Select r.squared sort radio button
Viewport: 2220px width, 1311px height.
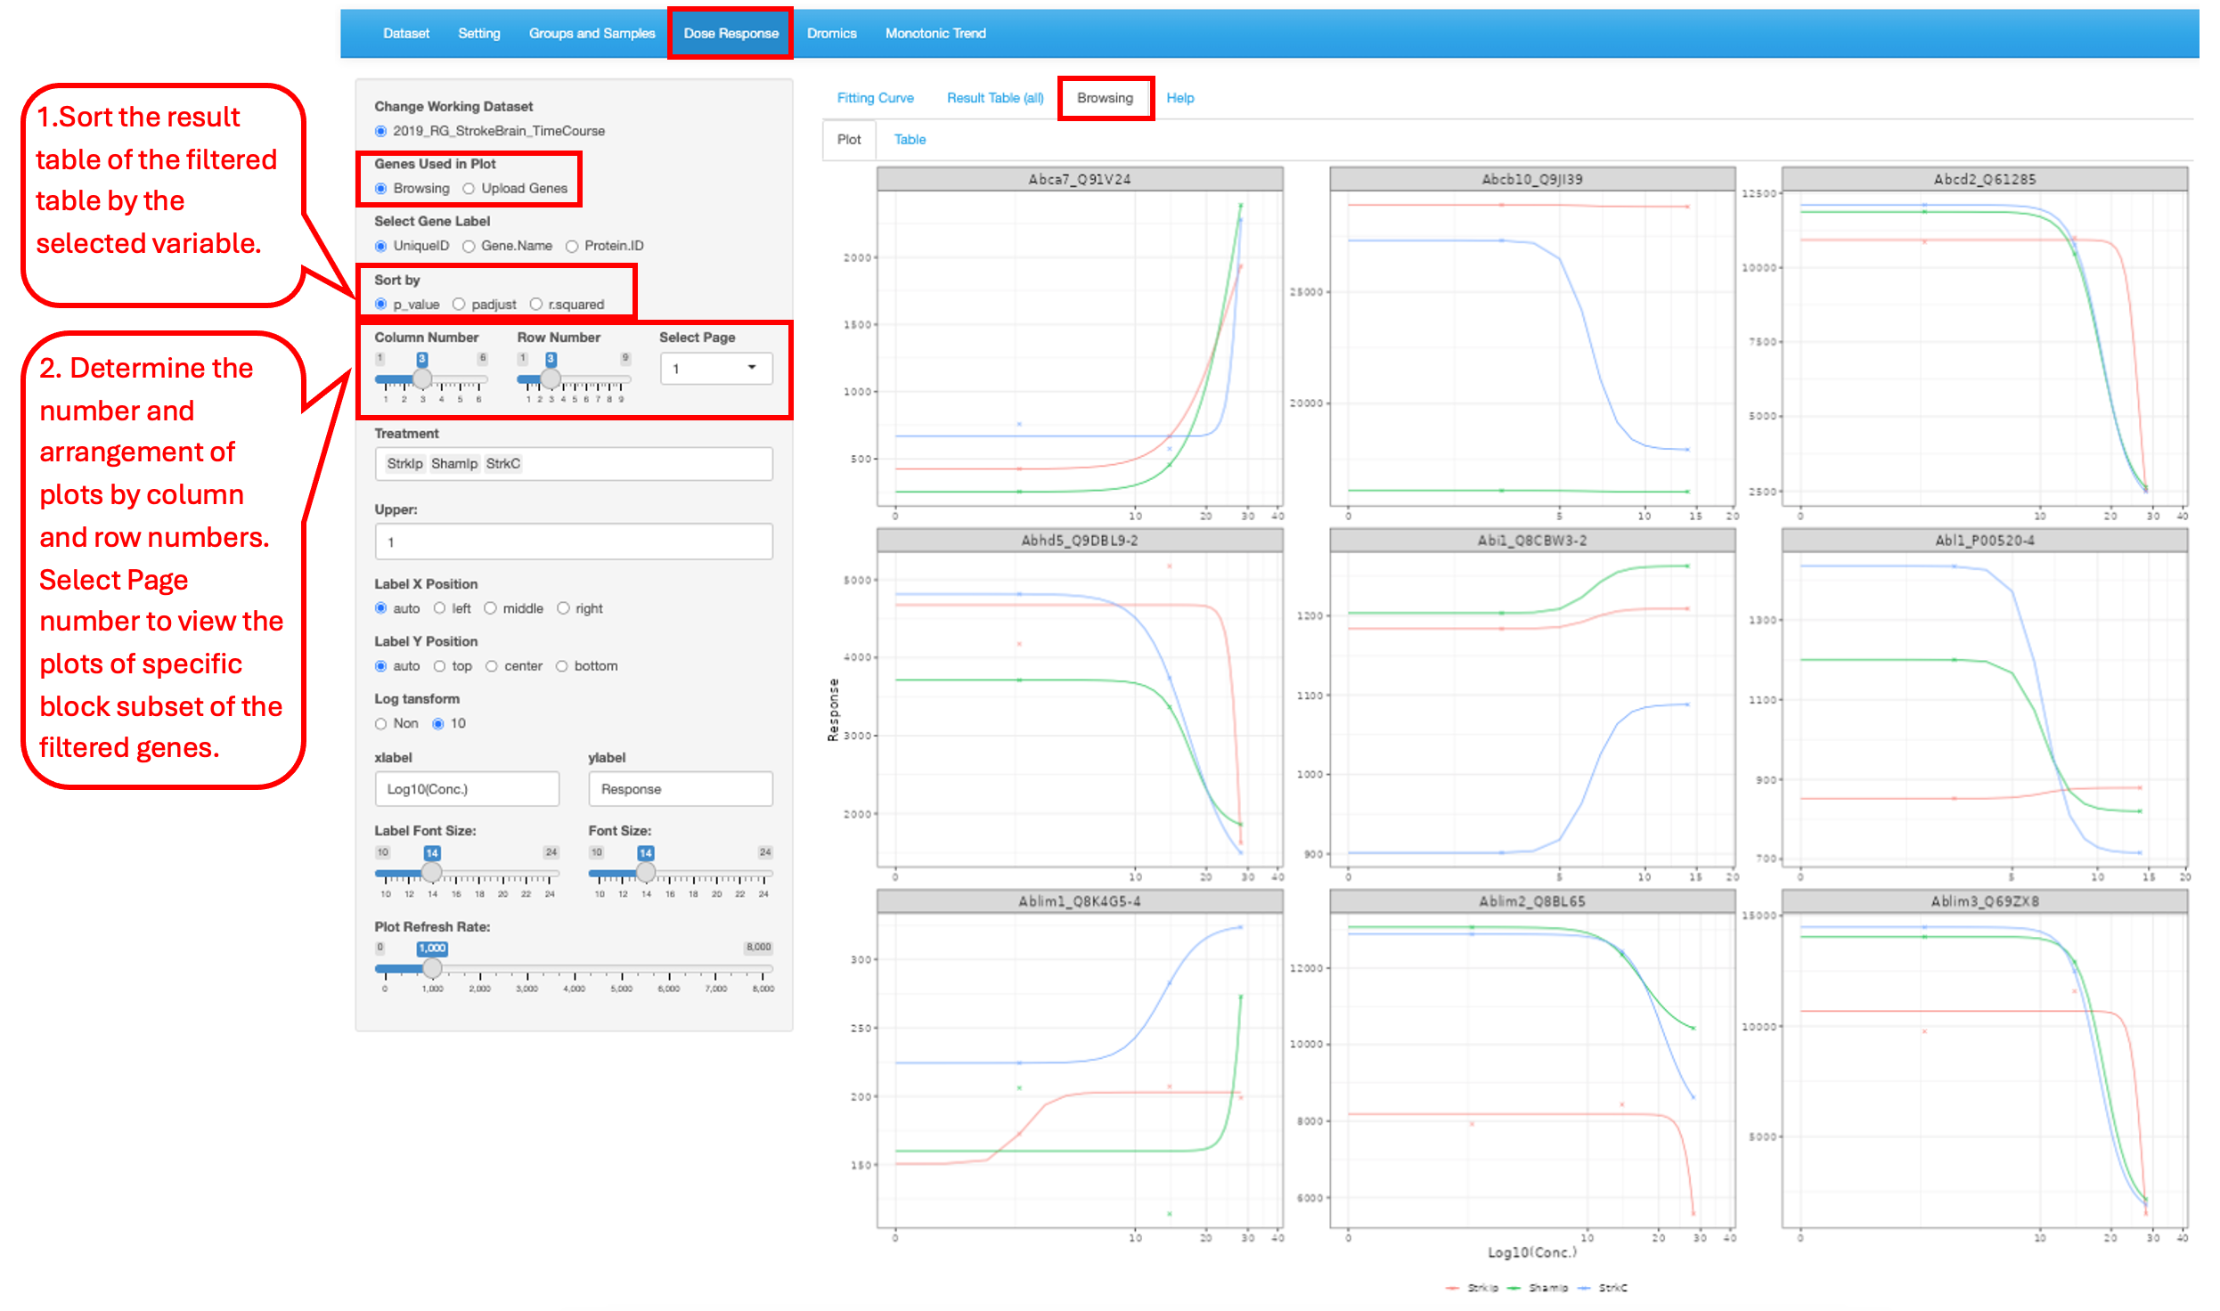pyautogui.click(x=536, y=305)
